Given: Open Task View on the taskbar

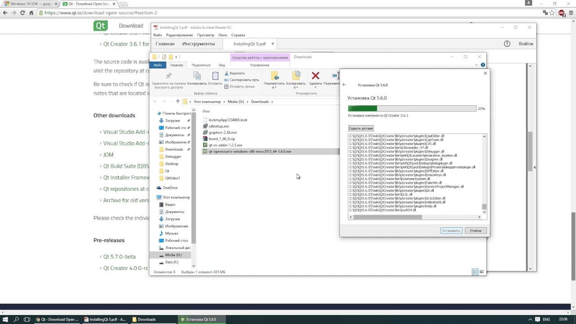Looking at the screenshot, I should (27, 319).
